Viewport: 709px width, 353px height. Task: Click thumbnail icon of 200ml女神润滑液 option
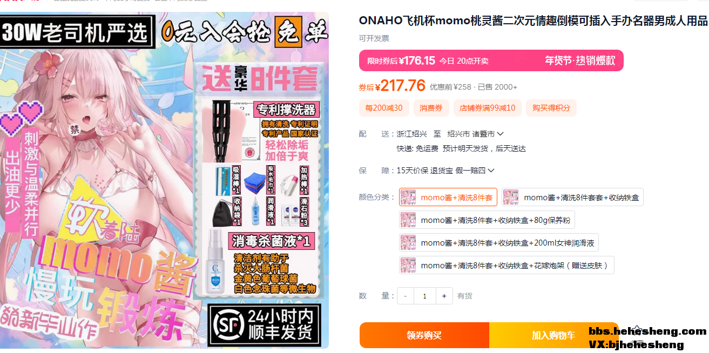click(x=408, y=243)
